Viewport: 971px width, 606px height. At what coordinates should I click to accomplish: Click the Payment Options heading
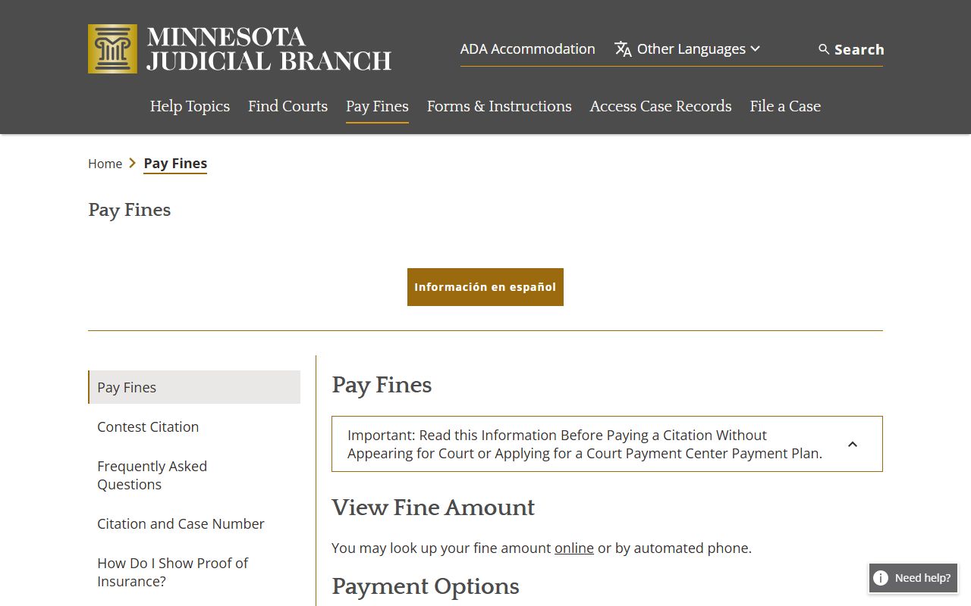[x=426, y=586]
